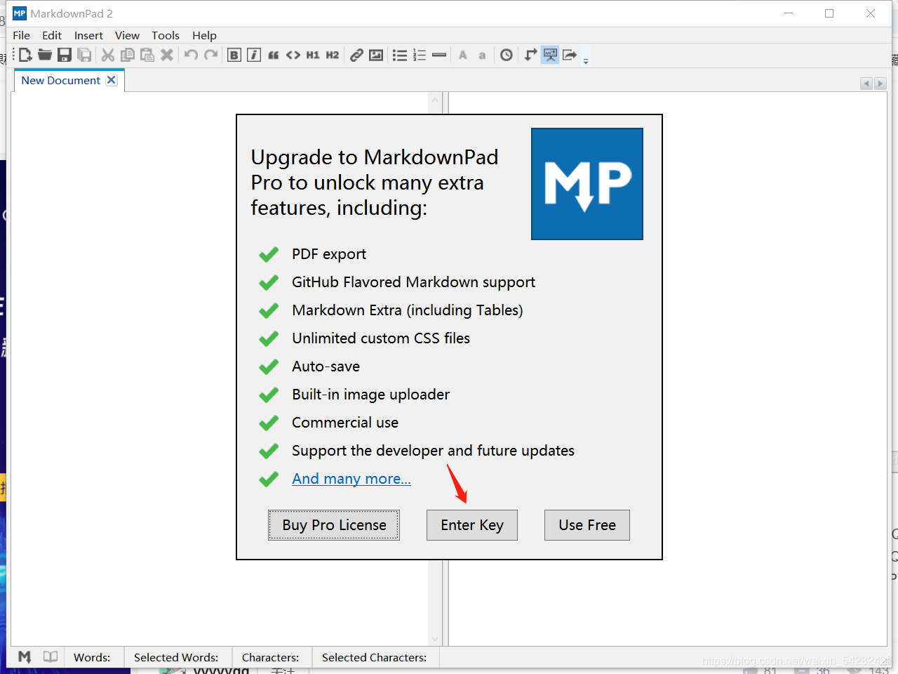
Task: Cut selection with the scissors icon
Action: (108, 55)
